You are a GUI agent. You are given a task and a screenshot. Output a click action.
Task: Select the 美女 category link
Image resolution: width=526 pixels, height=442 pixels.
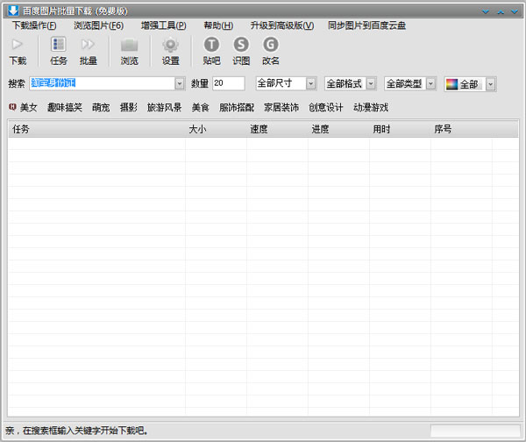[x=29, y=107]
